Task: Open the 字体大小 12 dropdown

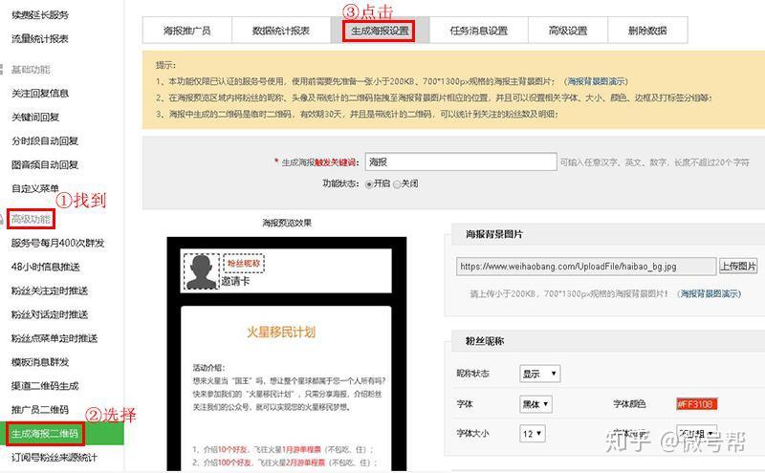Action: click(532, 434)
